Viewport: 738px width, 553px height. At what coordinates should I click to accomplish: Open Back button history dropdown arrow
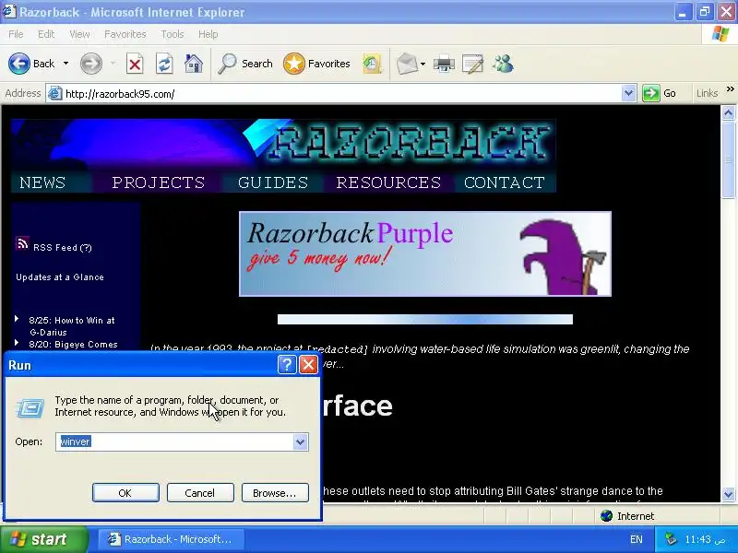pyautogui.click(x=65, y=64)
